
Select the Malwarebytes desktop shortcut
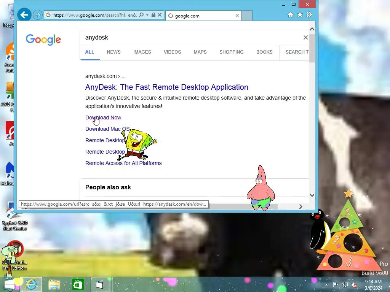pos(8,174)
